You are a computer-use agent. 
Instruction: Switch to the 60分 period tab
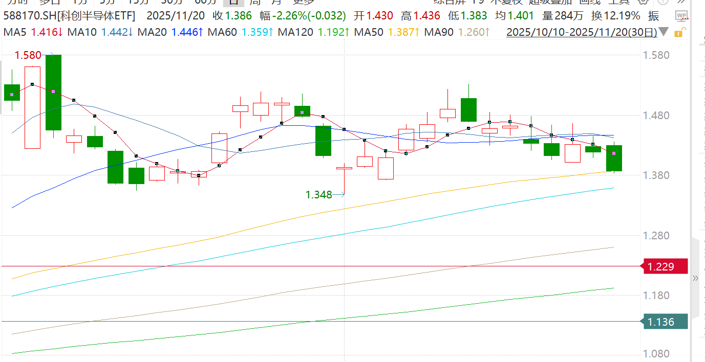pyautogui.click(x=206, y=2)
